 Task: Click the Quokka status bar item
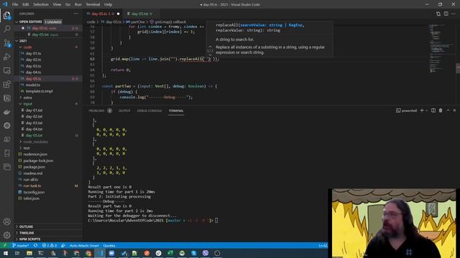click(109, 245)
